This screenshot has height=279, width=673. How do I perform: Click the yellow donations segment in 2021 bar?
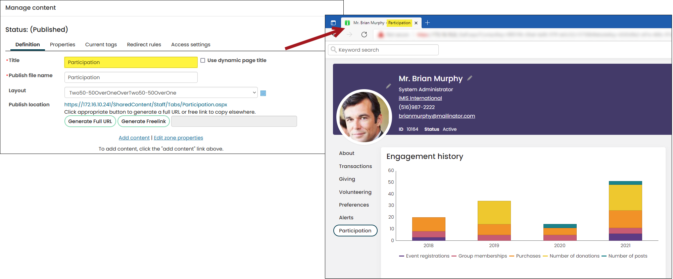point(625,198)
